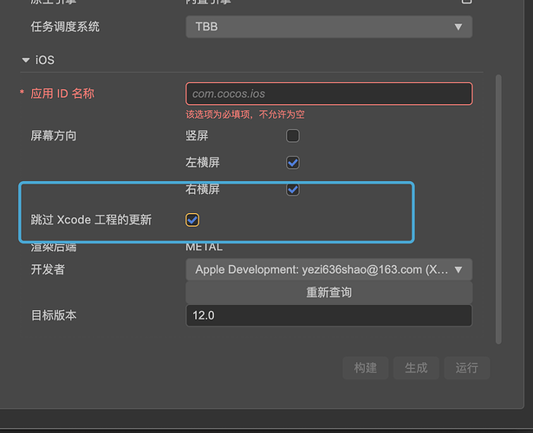Click the 重新查询 button
This screenshot has height=433, width=533.
(x=328, y=293)
